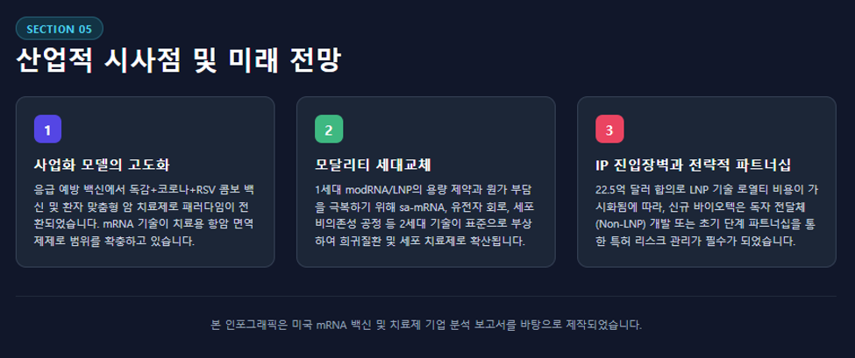Click the sa-mRNA paragraph in card two
This screenshot has height=358, width=855.
click(x=424, y=215)
